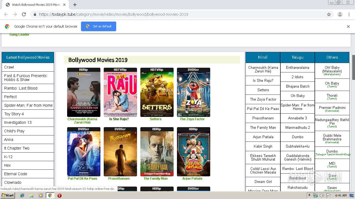The image size is (355, 199).
Task: Click the Opera icon in taskbar
Action: pyautogui.click(x=59, y=195)
